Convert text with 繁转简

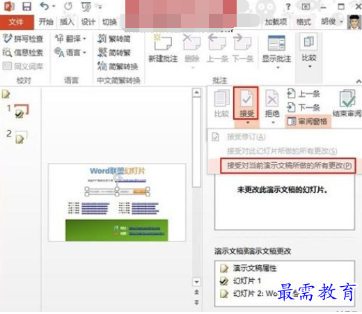(x=114, y=39)
